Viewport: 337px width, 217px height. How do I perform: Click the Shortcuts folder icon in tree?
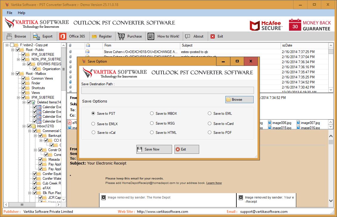click(x=28, y=88)
